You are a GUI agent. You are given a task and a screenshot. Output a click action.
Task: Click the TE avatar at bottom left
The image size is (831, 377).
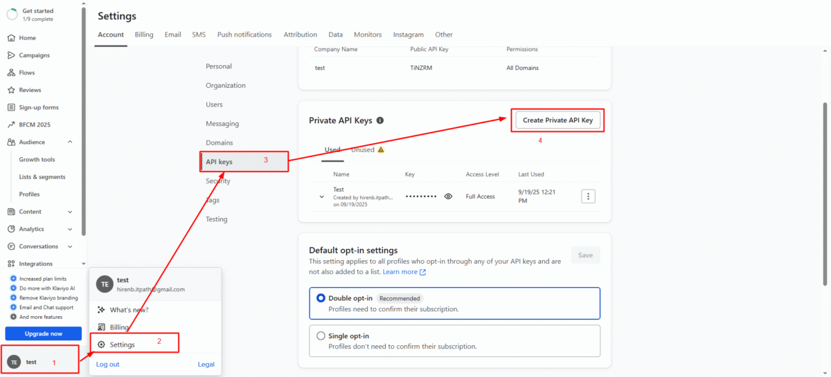[x=15, y=362]
